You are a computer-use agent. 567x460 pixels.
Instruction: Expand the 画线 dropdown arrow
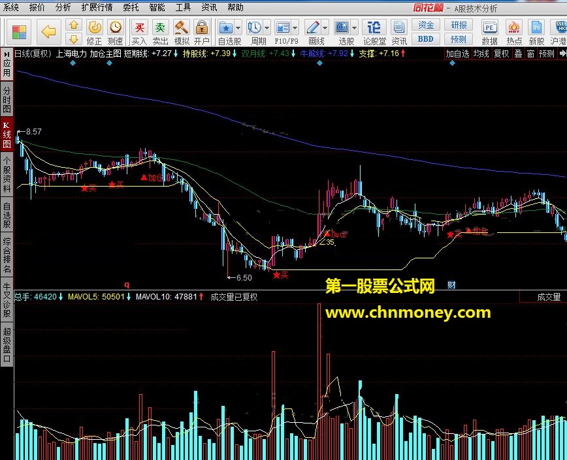tap(325, 28)
